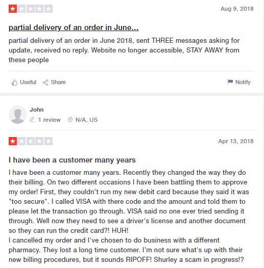Click the Share button text
This screenshot has height=268, width=264.
click(x=58, y=82)
